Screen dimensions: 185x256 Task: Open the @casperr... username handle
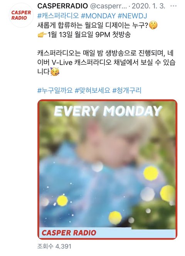[x=108, y=6]
